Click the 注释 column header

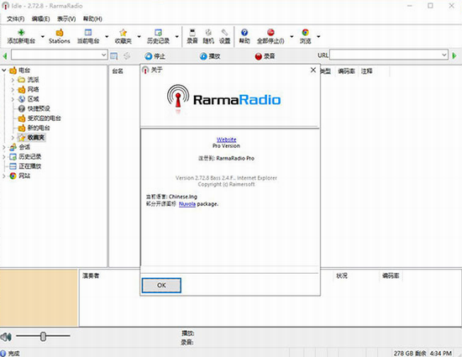pyautogui.click(x=367, y=71)
